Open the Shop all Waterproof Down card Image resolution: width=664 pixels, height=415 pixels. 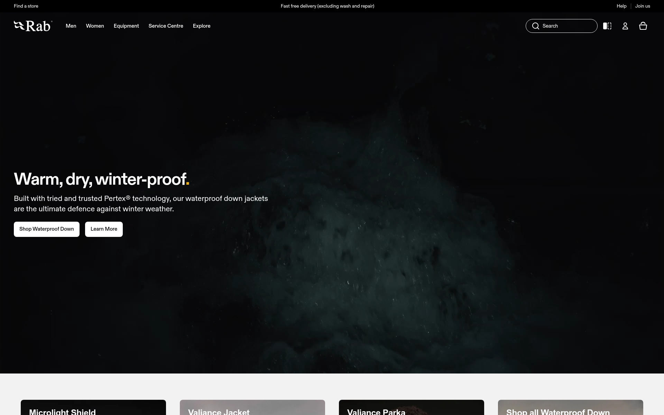571,407
